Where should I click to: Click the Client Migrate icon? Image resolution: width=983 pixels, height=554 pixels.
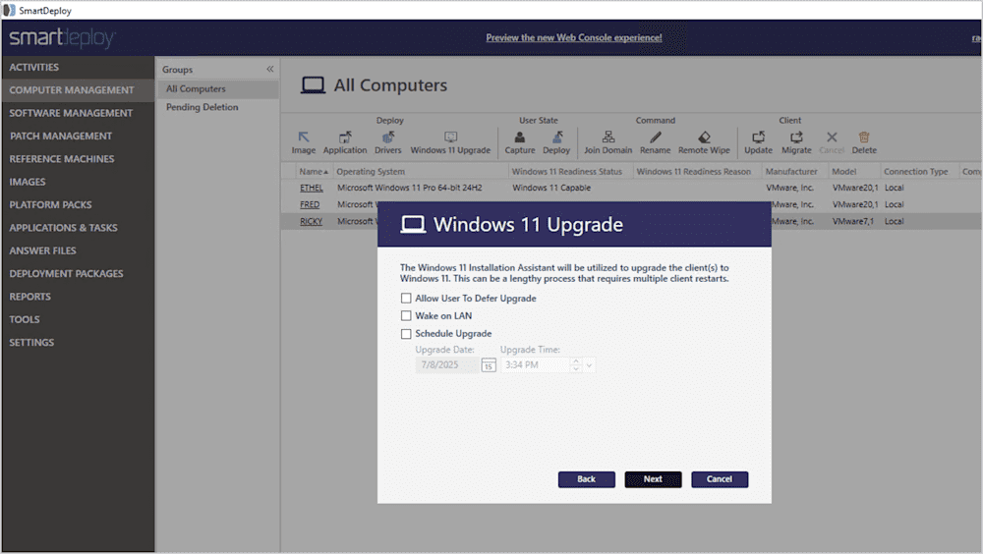796,138
